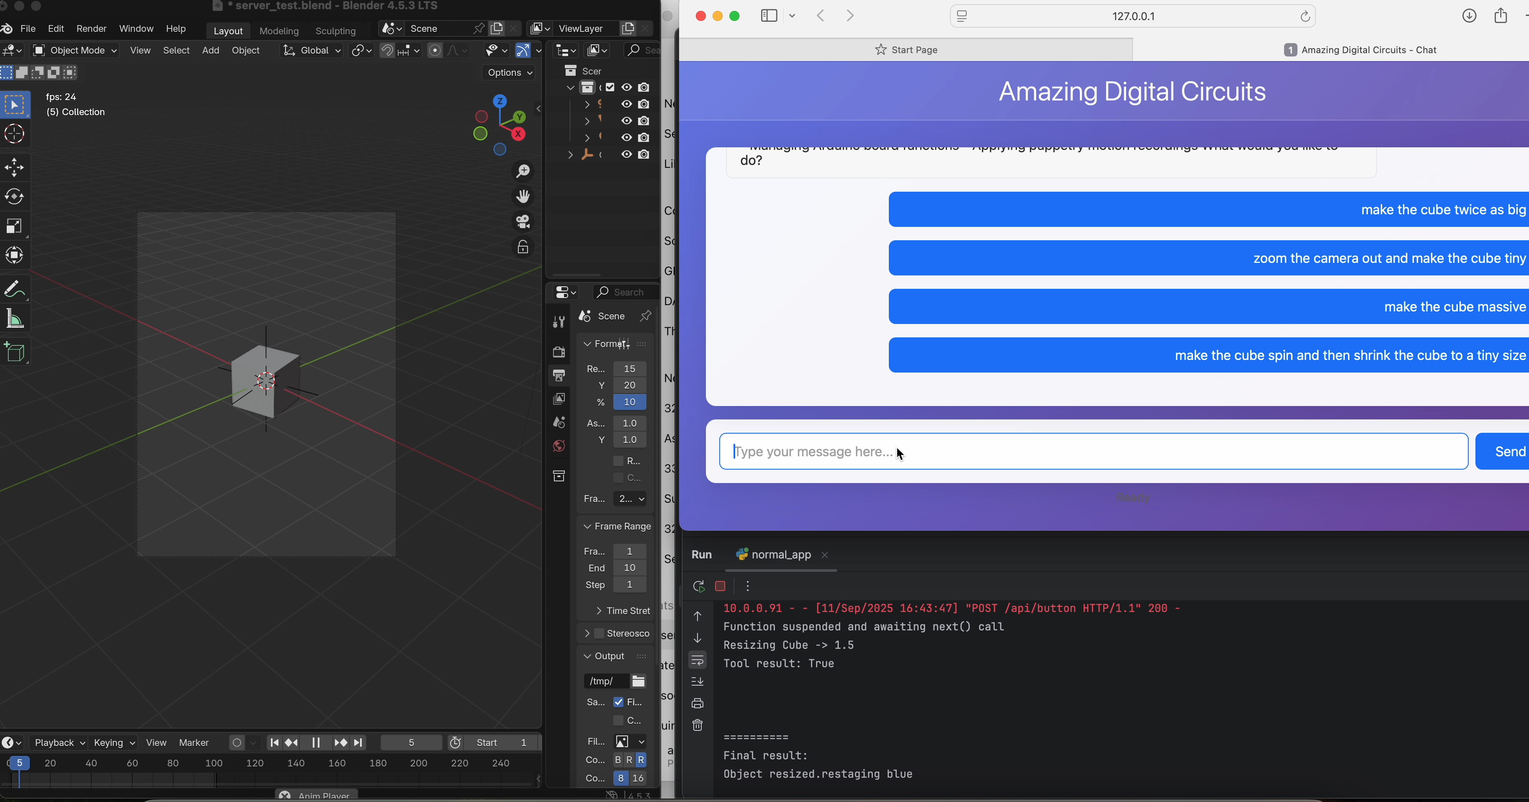The height and width of the screenshot is (802, 1529).
Task: Disable the File Extensions checkbox
Action: point(618,702)
